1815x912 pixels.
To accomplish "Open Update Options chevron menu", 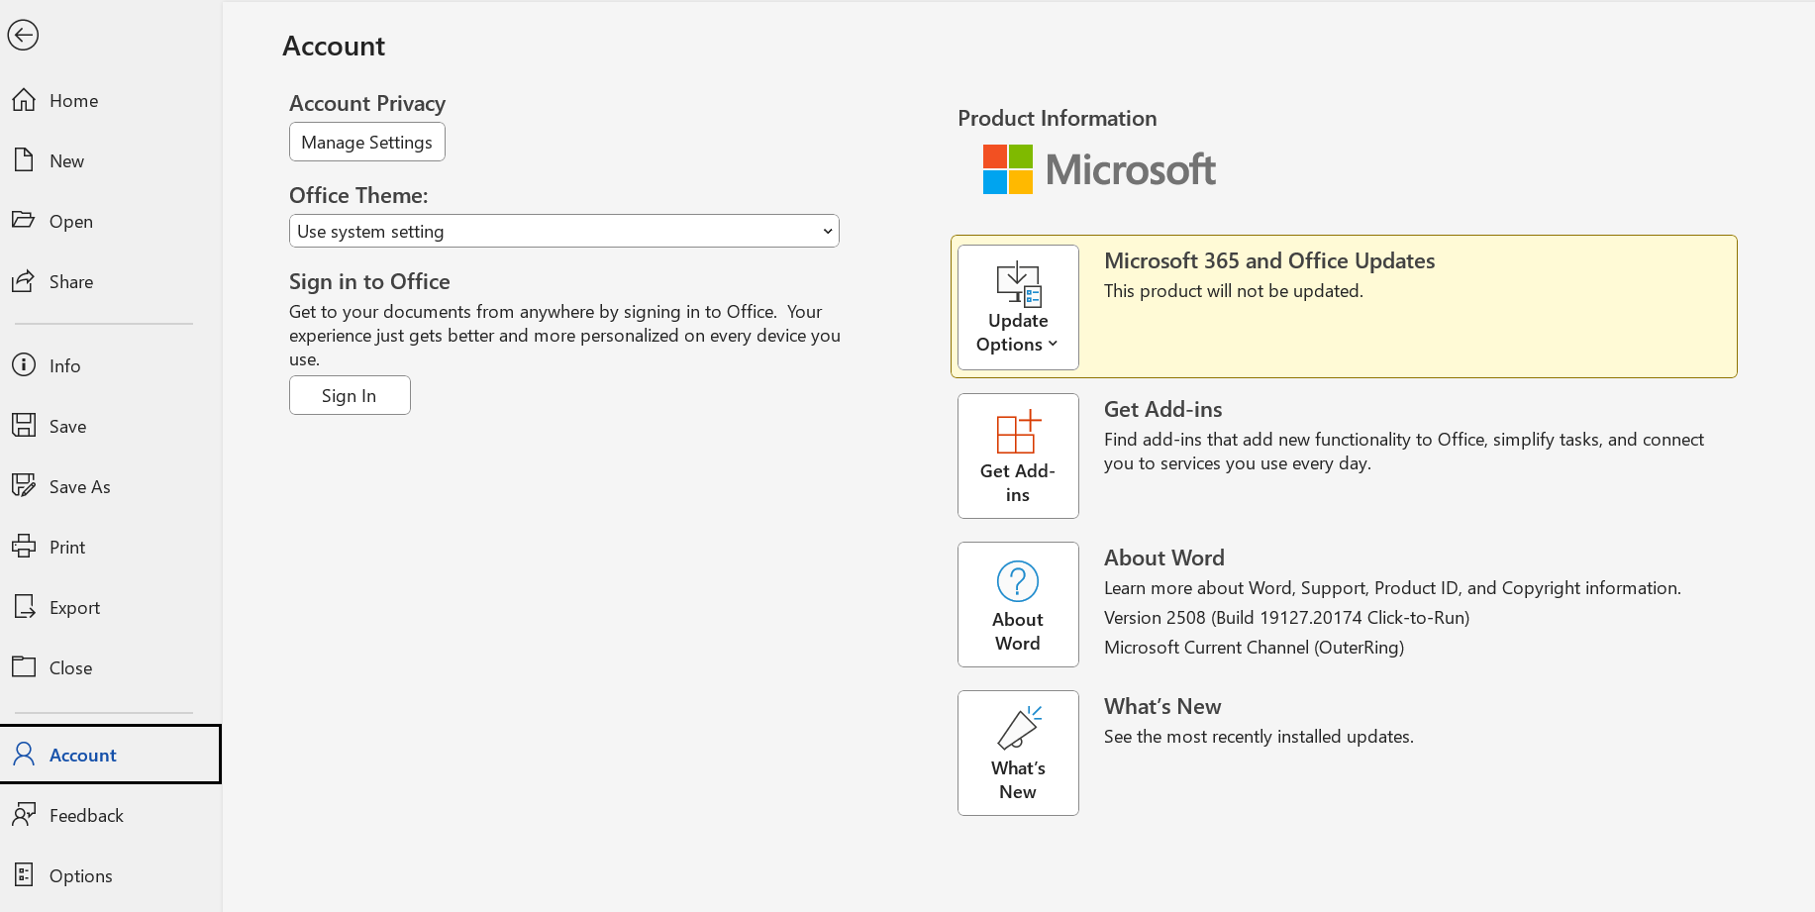I will [1052, 344].
